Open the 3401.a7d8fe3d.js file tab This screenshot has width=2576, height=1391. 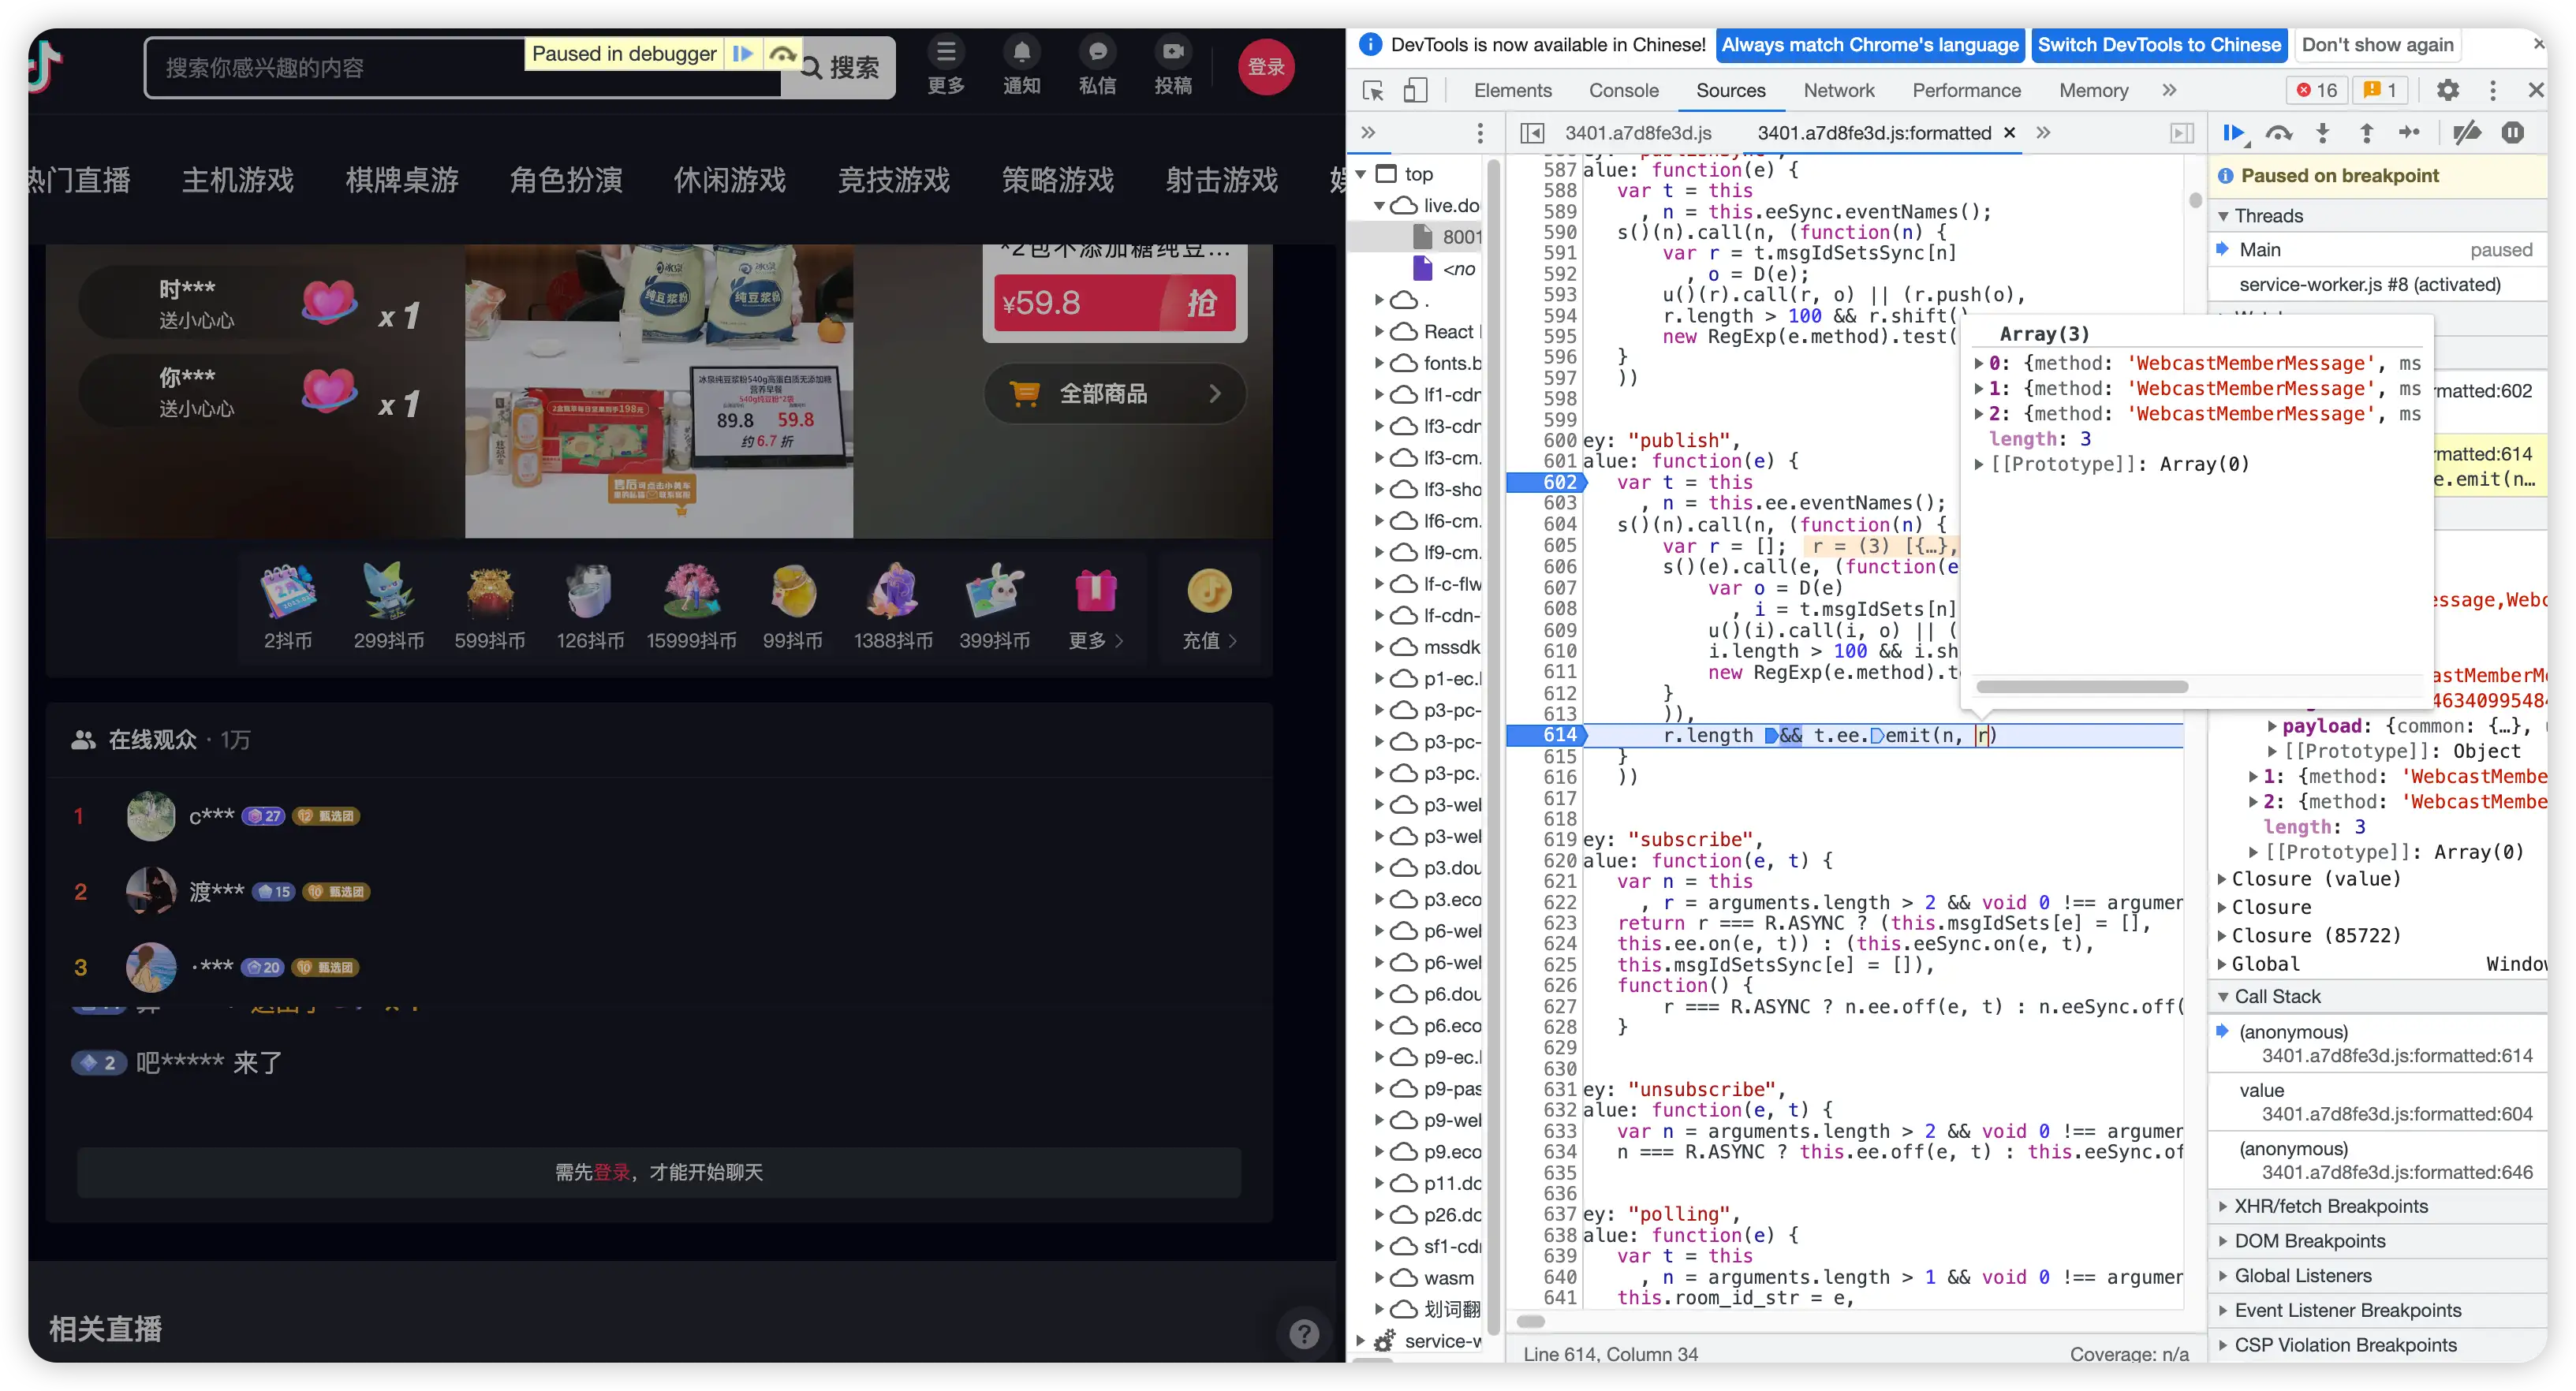click(1638, 133)
